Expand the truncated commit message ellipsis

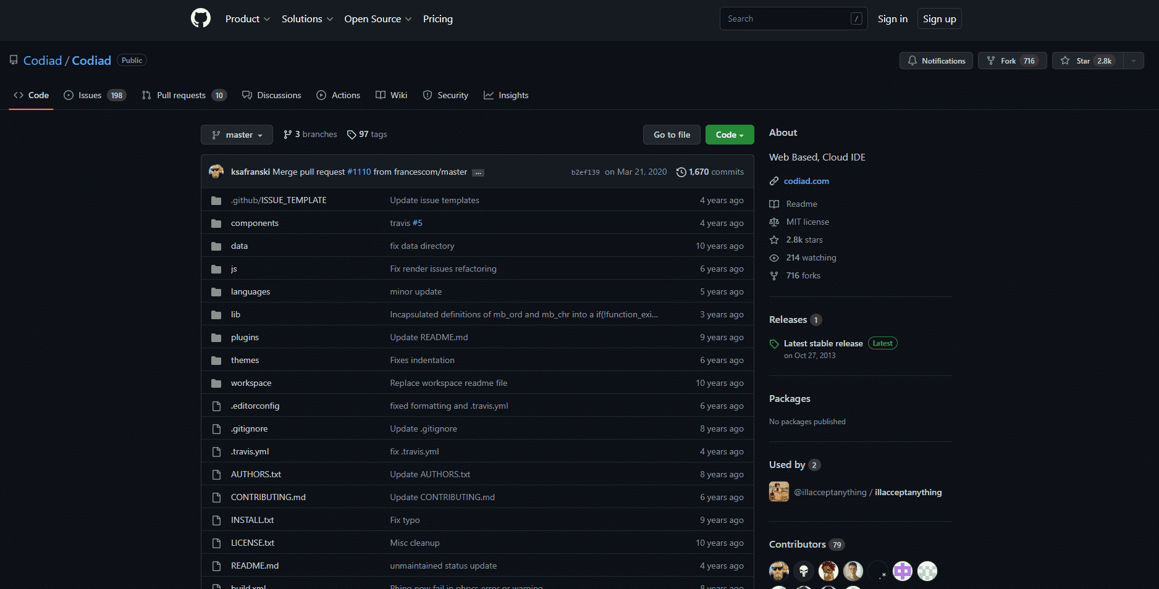point(478,172)
